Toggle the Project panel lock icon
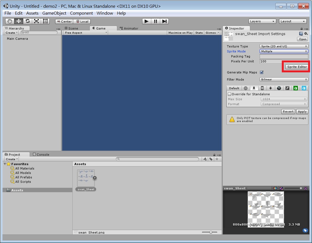The image size is (312, 243). pyautogui.click(x=214, y=155)
